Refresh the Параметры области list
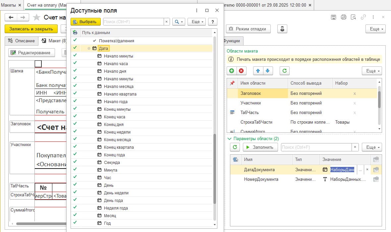 (x=235, y=147)
